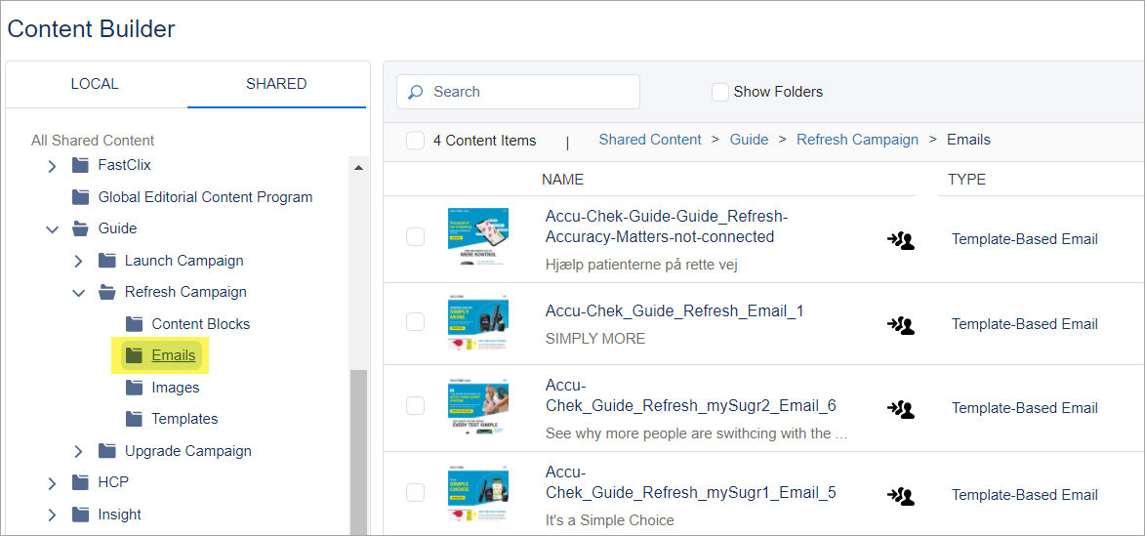Click the All Shared Content heading

coord(93,141)
